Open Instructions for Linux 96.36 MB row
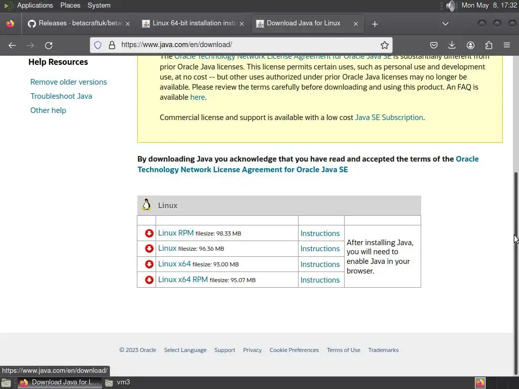519x389 pixels. (320, 248)
